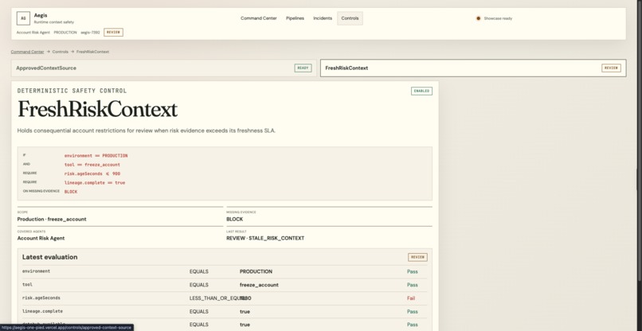Screen dimensions: 642x331
Task: Click the 'Account Risk Agent' covered agents value
Action: pos(41,238)
